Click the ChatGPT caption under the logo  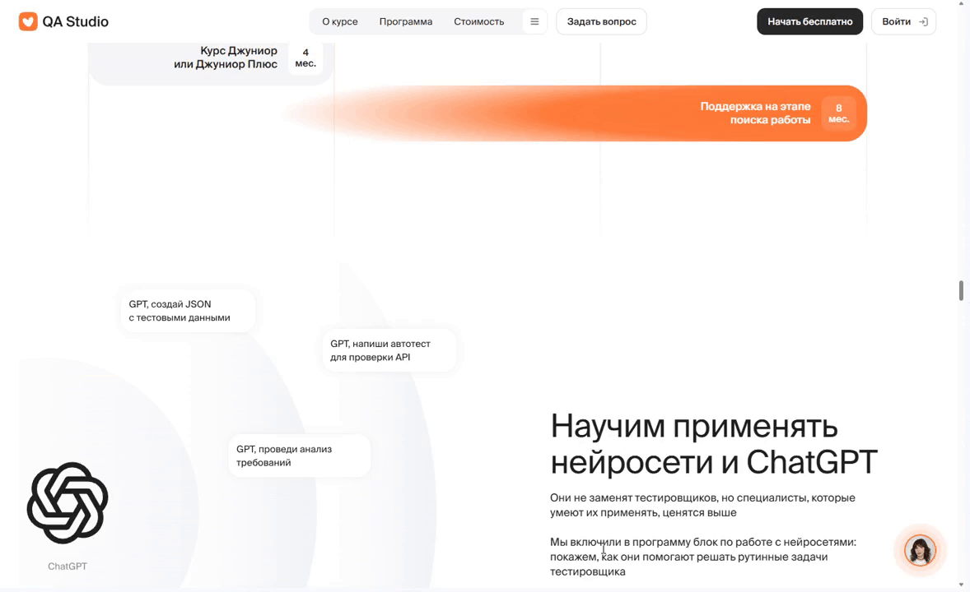[x=68, y=566]
